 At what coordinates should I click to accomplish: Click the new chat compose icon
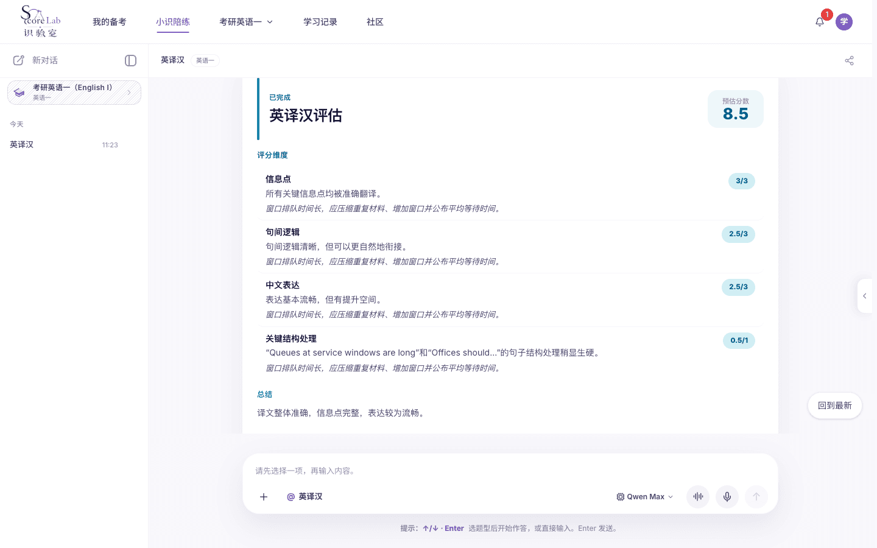tap(19, 60)
